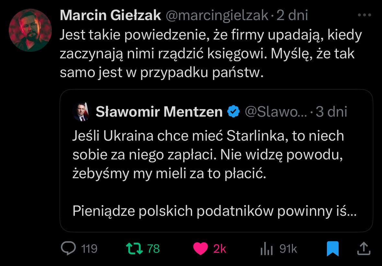Click the 78 reposts count
This screenshot has height=266, width=382.
point(154,249)
